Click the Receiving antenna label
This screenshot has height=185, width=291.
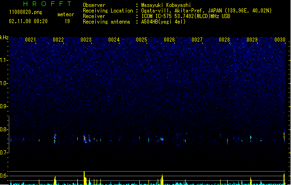coord(106,22)
